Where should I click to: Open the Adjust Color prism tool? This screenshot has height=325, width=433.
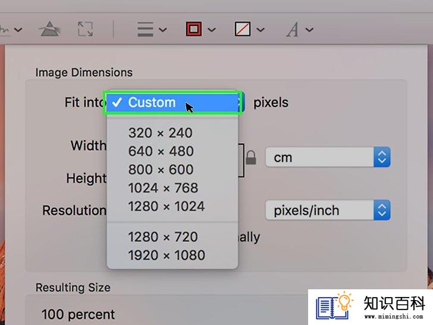tap(49, 29)
